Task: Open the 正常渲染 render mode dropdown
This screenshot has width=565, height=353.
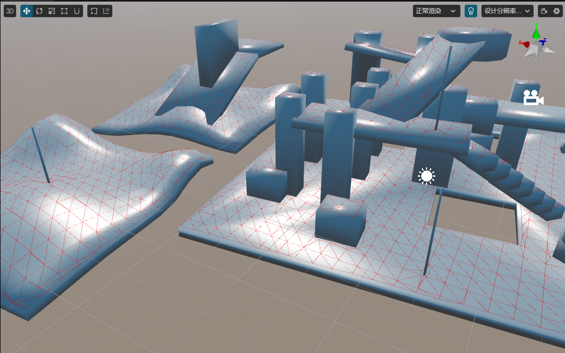Action: pyautogui.click(x=436, y=11)
